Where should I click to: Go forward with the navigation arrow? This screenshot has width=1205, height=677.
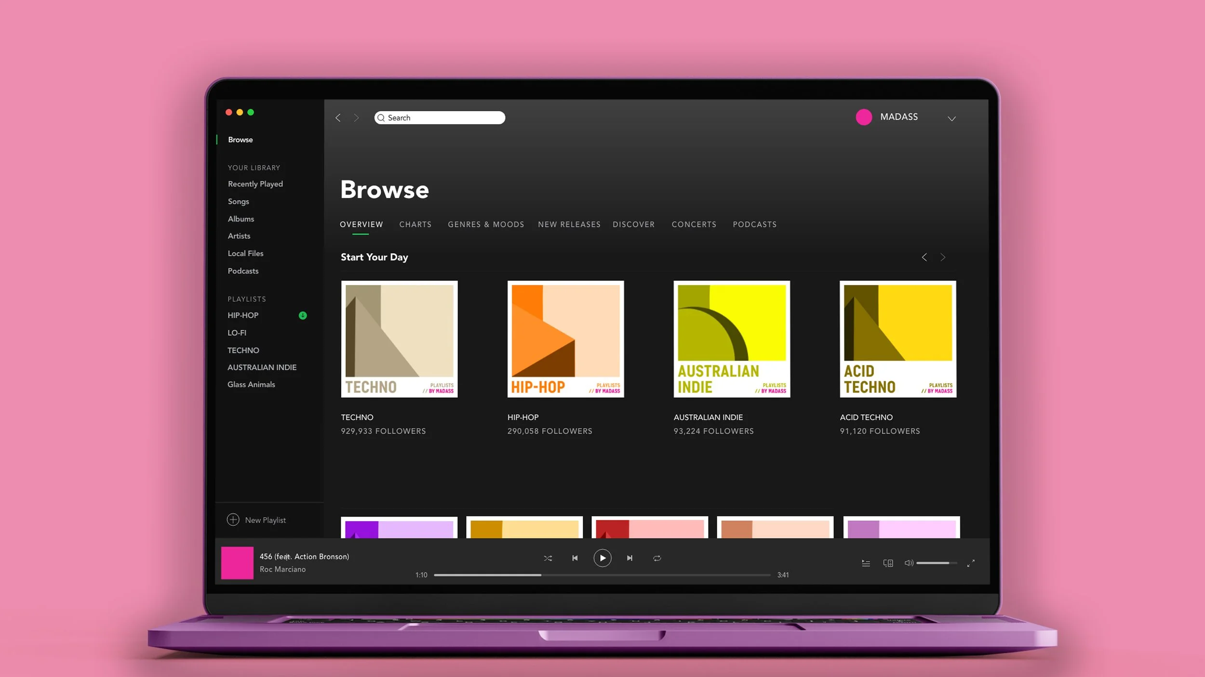[x=356, y=117]
